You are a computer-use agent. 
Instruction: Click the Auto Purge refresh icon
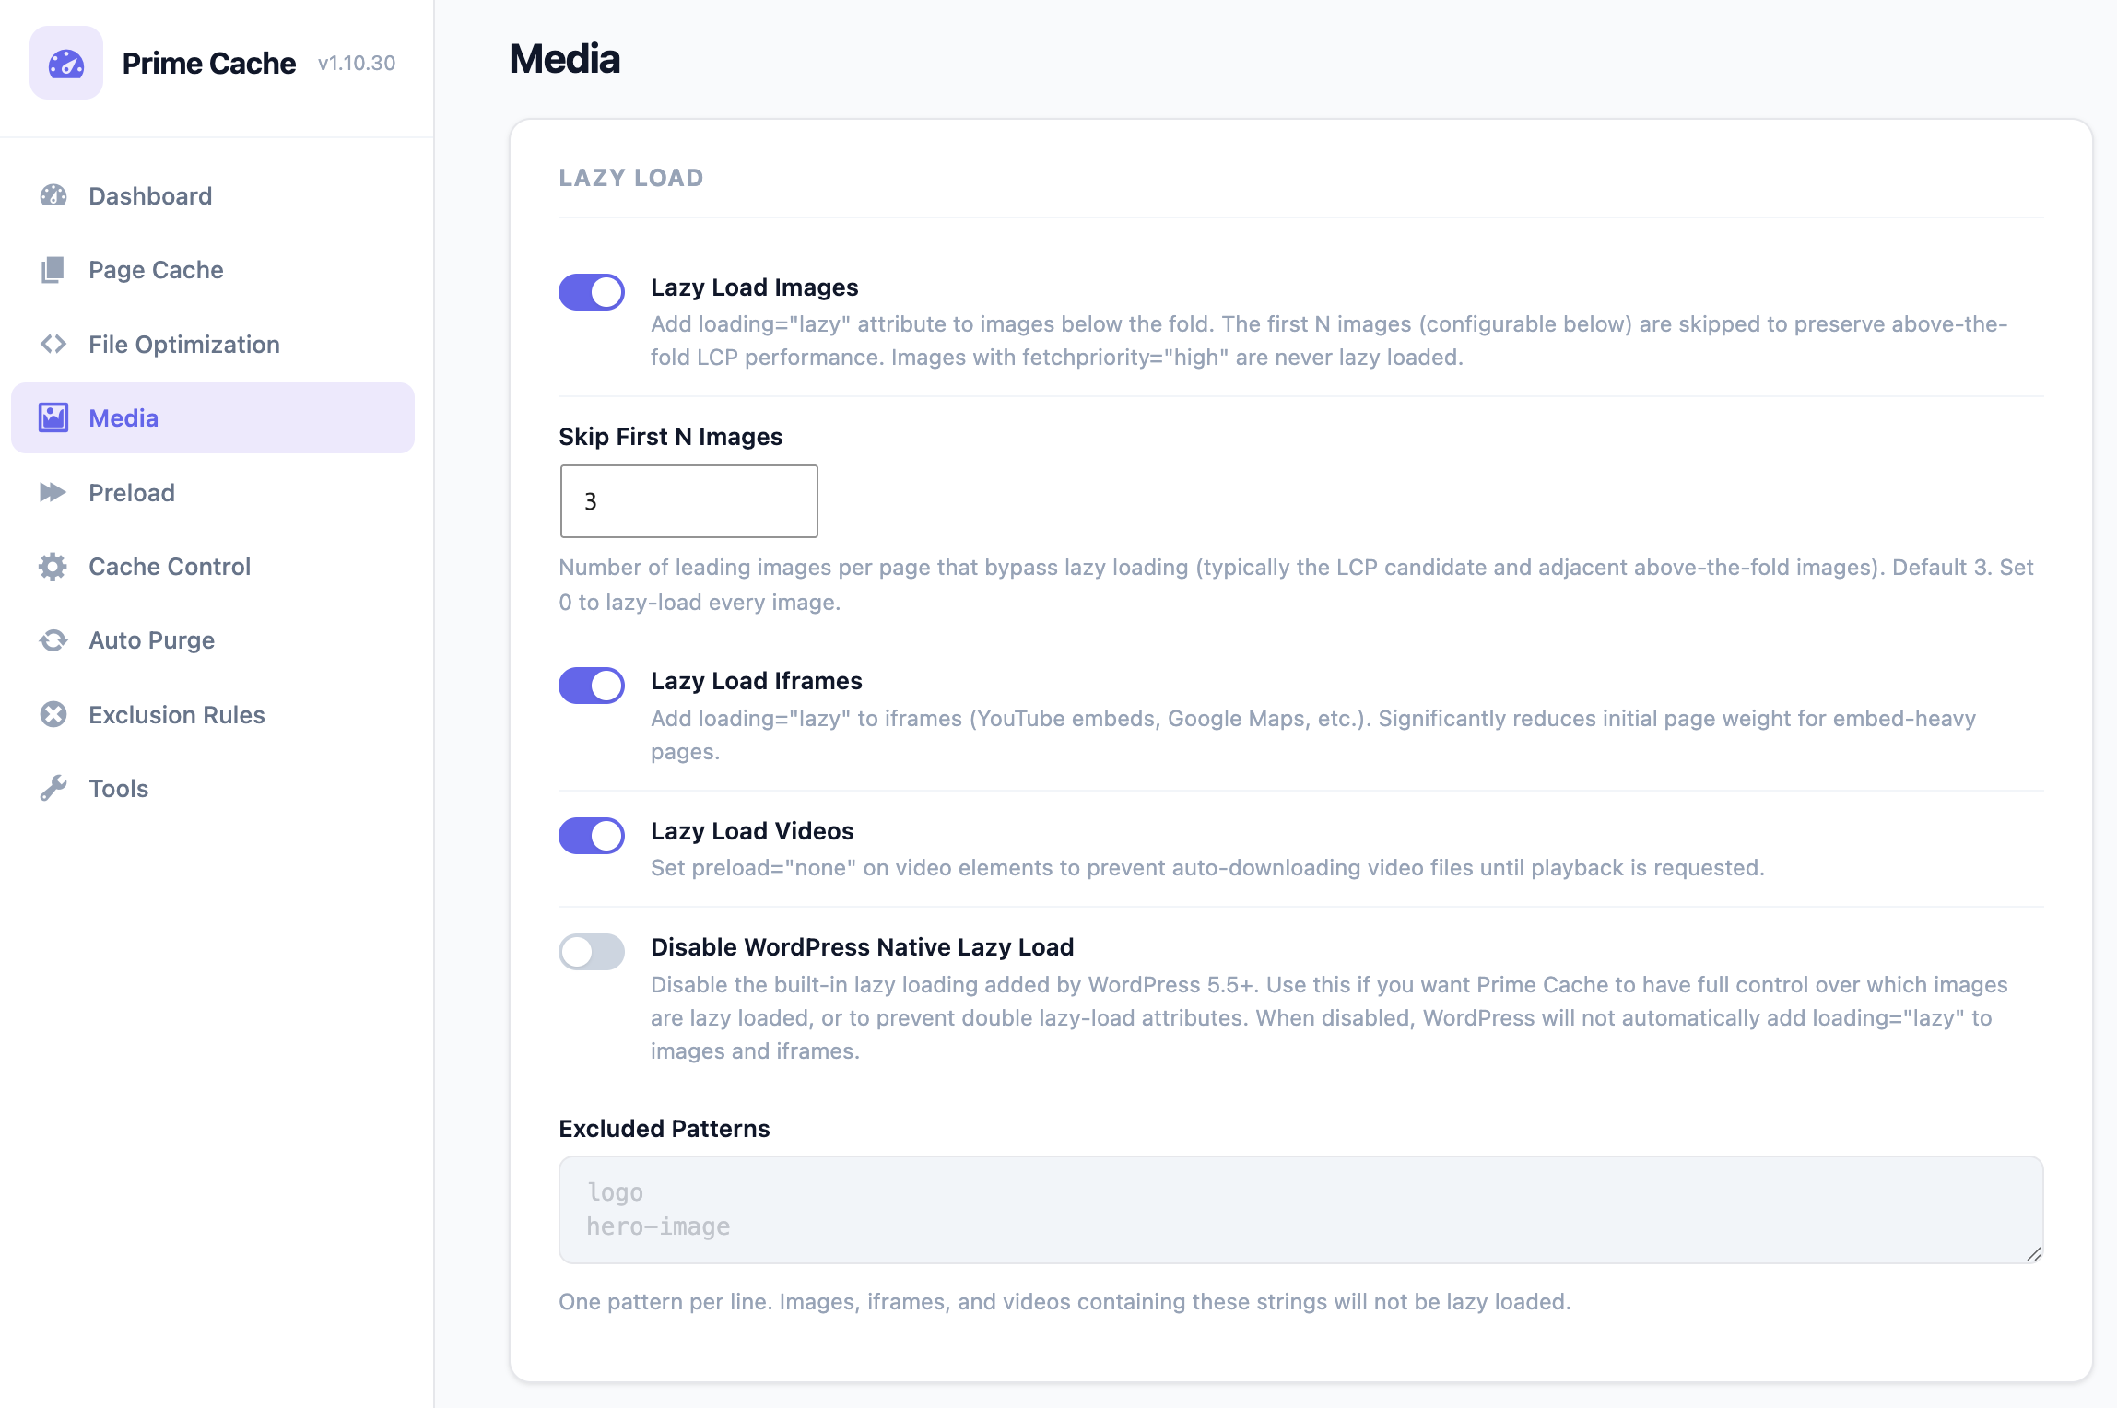coord(53,640)
